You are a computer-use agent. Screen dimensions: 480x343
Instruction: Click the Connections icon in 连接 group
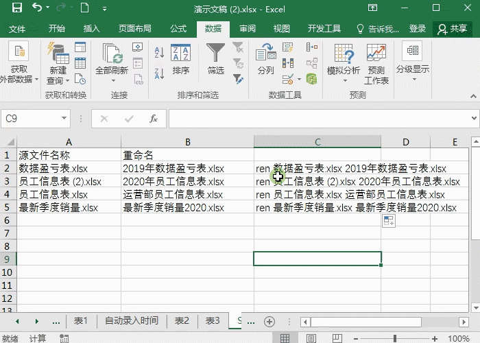point(138,47)
